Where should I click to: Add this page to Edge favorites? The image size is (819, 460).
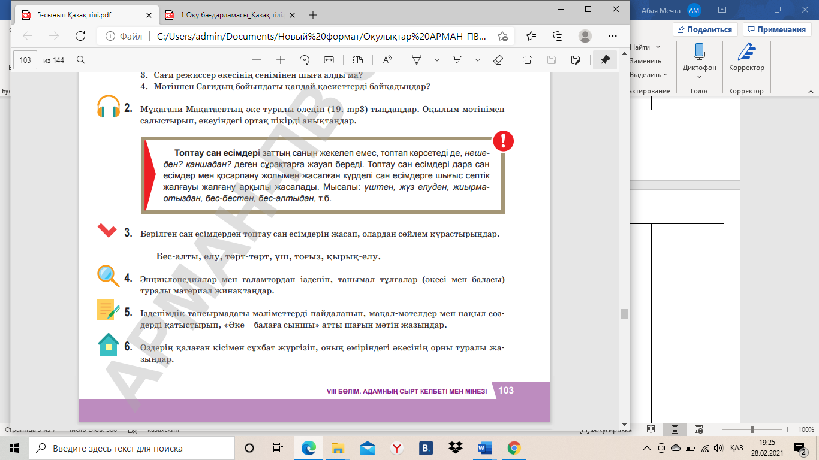coord(502,36)
